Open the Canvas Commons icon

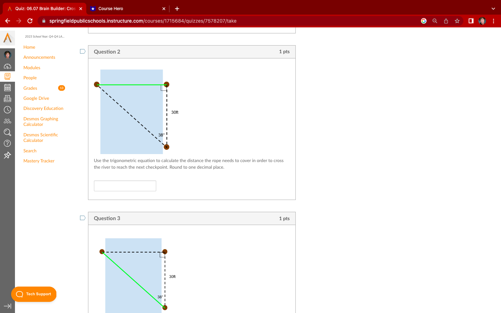click(x=7, y=121)
